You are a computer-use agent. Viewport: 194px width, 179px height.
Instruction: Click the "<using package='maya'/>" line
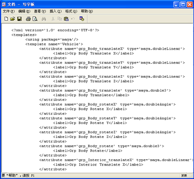(x=52, y=40)
